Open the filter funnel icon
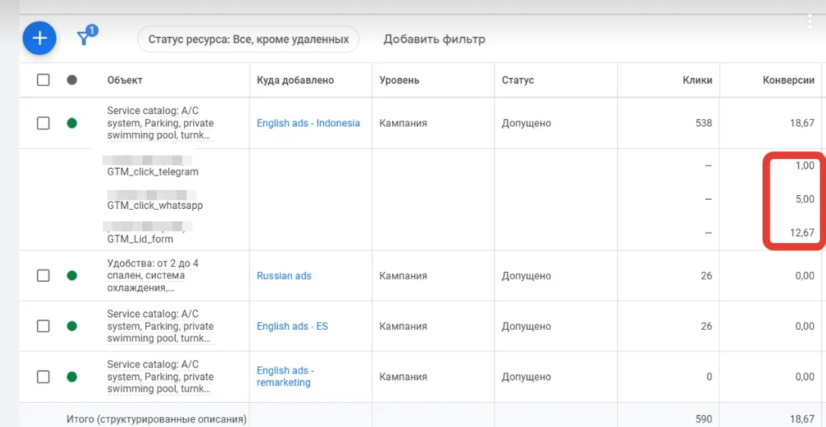The width and height of the screenshot is (826, 427). 85,38
